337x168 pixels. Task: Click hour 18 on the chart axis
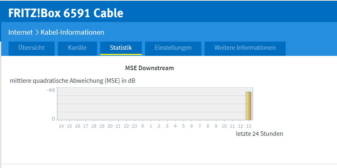pos(94,126)
